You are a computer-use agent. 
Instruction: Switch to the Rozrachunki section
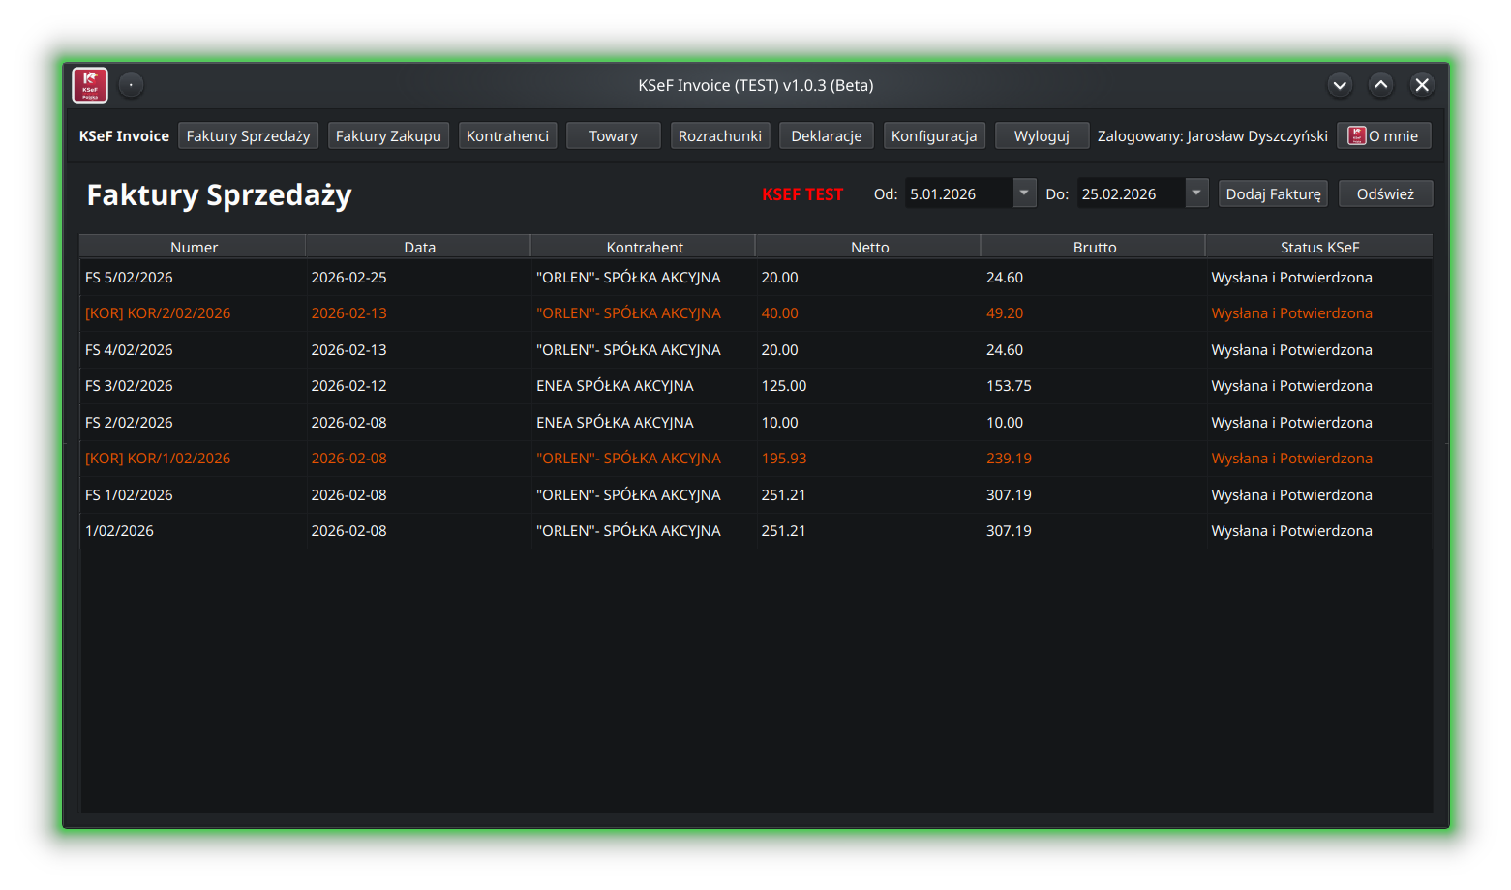719,136
